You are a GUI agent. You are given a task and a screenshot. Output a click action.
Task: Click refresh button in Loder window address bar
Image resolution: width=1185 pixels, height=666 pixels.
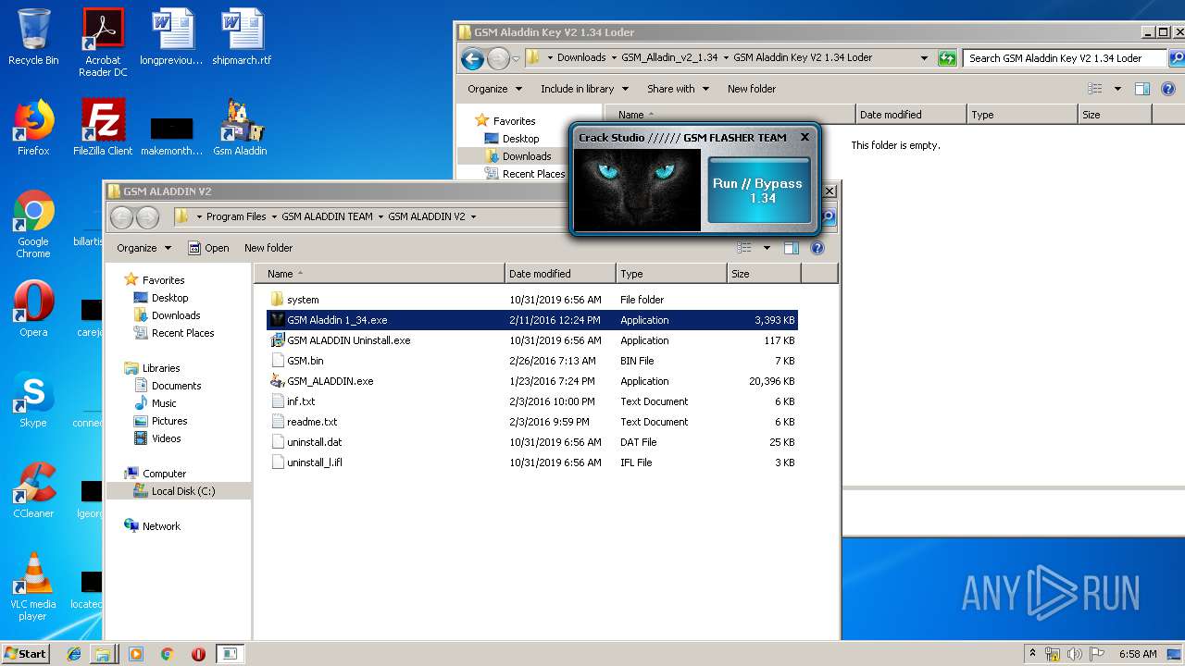pos(946,58)
